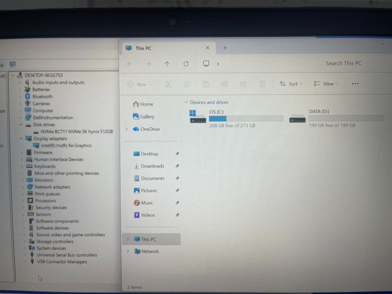Expand the This PC tree node
This screenshot has height=294, width=392.
click(x=128, y=239)
